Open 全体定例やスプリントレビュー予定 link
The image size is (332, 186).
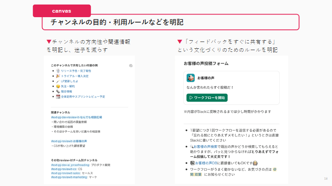tap(83, 97)
